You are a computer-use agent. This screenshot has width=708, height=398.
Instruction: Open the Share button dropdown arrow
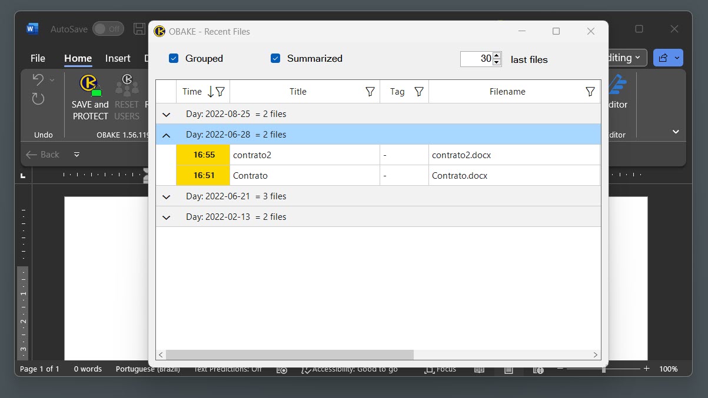677,58
